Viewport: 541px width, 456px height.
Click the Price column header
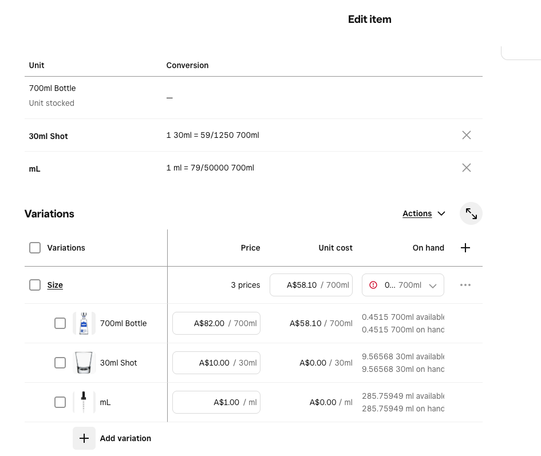click(250, 248)
